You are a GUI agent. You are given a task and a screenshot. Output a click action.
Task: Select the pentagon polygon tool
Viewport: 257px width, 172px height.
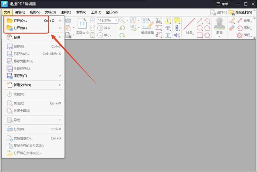coord(207,28)
